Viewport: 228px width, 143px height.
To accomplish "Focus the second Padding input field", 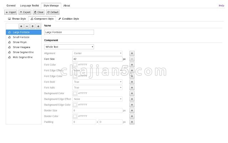I will (110, 122).
